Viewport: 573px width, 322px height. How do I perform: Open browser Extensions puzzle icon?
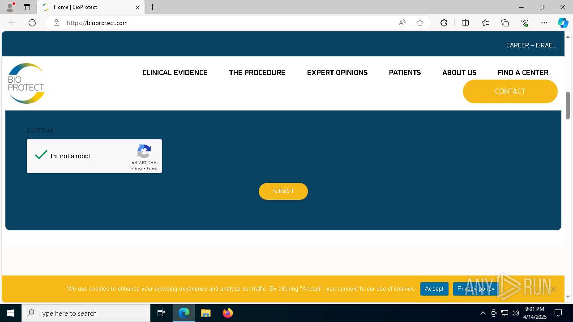pos(444,23)
